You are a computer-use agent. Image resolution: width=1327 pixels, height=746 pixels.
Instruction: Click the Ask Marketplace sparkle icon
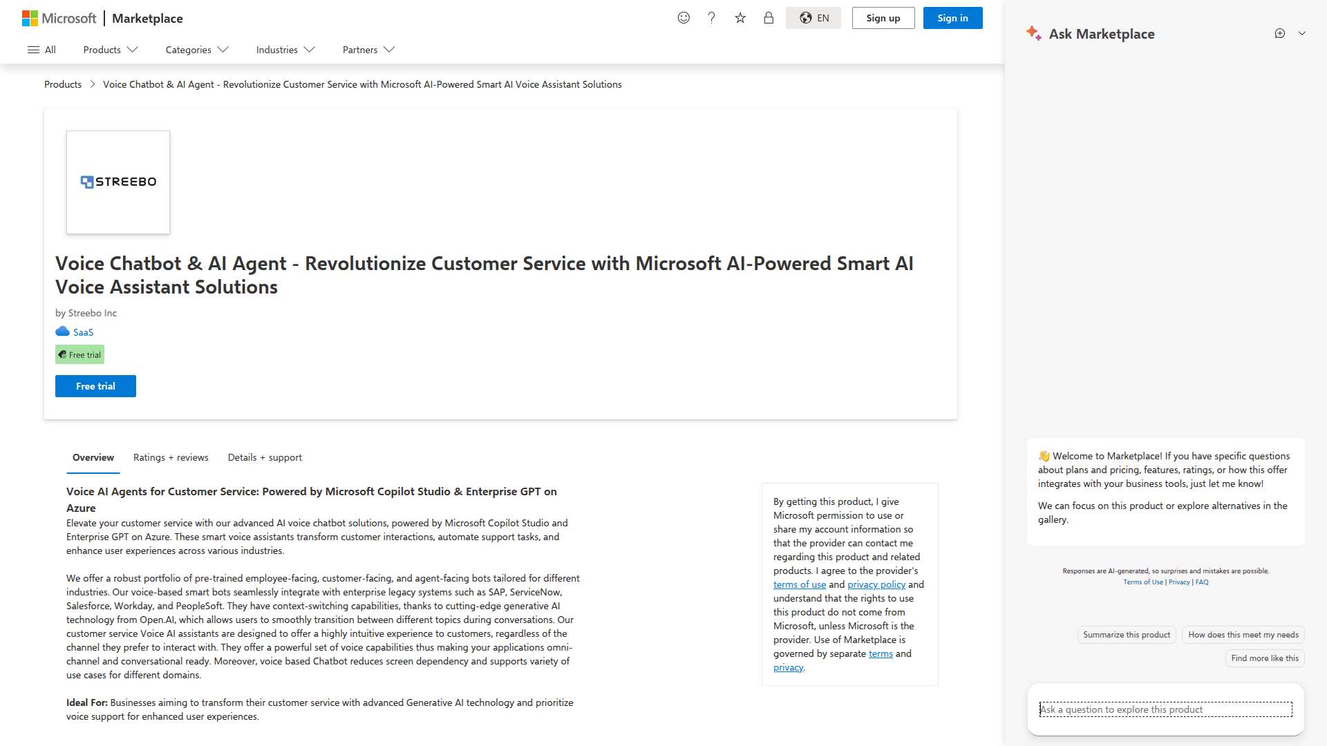click(x=1034, y=33)
